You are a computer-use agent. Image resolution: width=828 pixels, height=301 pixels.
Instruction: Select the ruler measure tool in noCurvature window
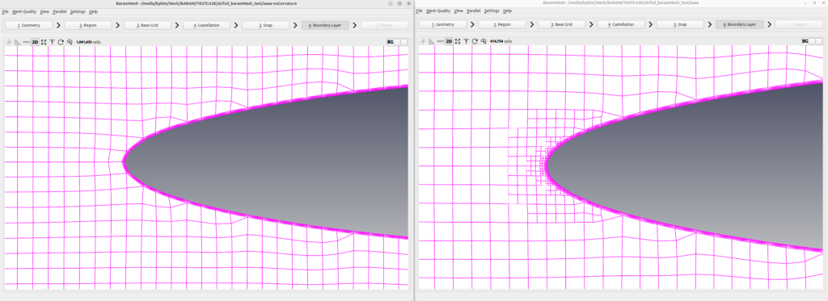pos(18,42)
